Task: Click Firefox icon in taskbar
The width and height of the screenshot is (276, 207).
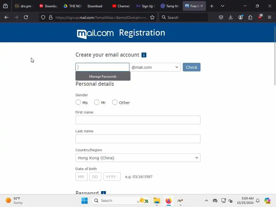Action: [169, 201]
